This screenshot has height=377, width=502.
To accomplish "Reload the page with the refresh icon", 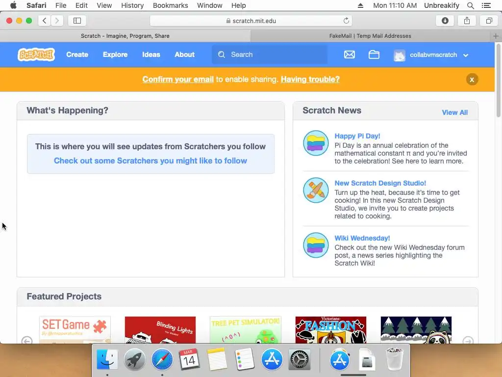I will (346, 21).
